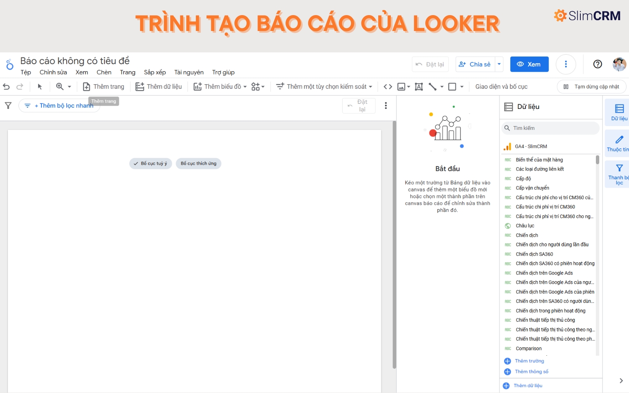Open the Tài nguyên menu
The image size is (629, 393).
[189, 72]
